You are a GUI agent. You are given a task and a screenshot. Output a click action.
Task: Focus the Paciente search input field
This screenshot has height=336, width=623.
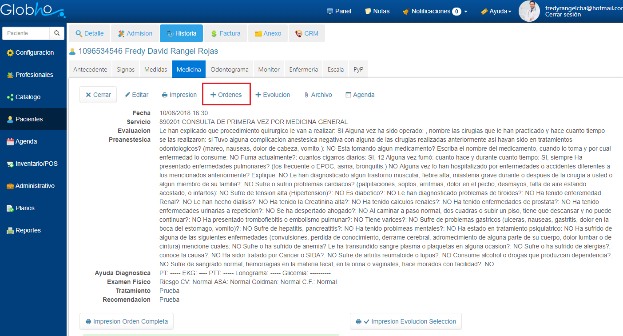click(26, 33)
